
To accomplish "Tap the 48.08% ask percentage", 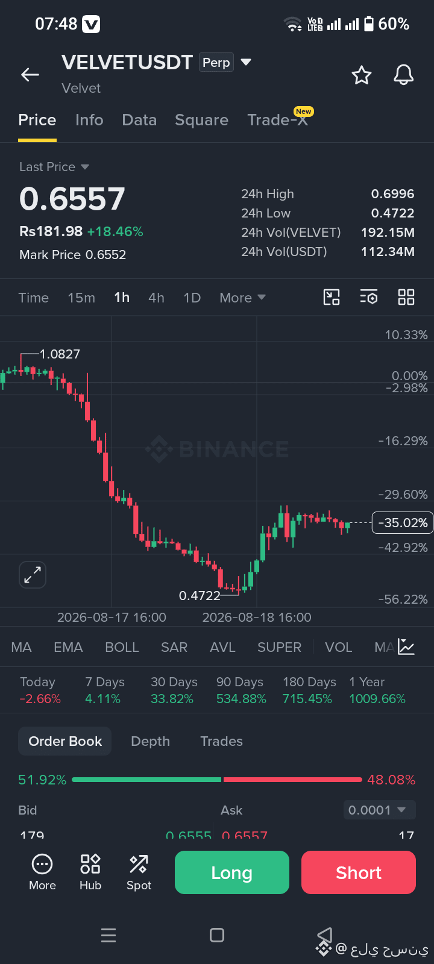I will click(391, 780).
